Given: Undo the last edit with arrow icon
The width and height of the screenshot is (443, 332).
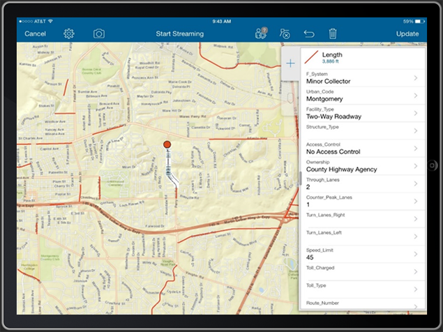Looking at the screenshot, I should tap(309, 34).
